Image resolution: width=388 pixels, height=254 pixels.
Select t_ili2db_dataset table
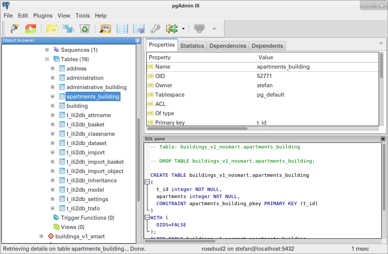point(86,143)
